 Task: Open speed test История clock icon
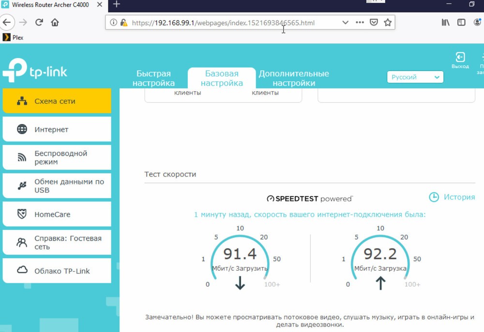434,197
